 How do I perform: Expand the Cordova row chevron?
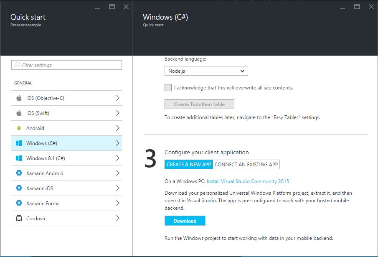[117, 219]
